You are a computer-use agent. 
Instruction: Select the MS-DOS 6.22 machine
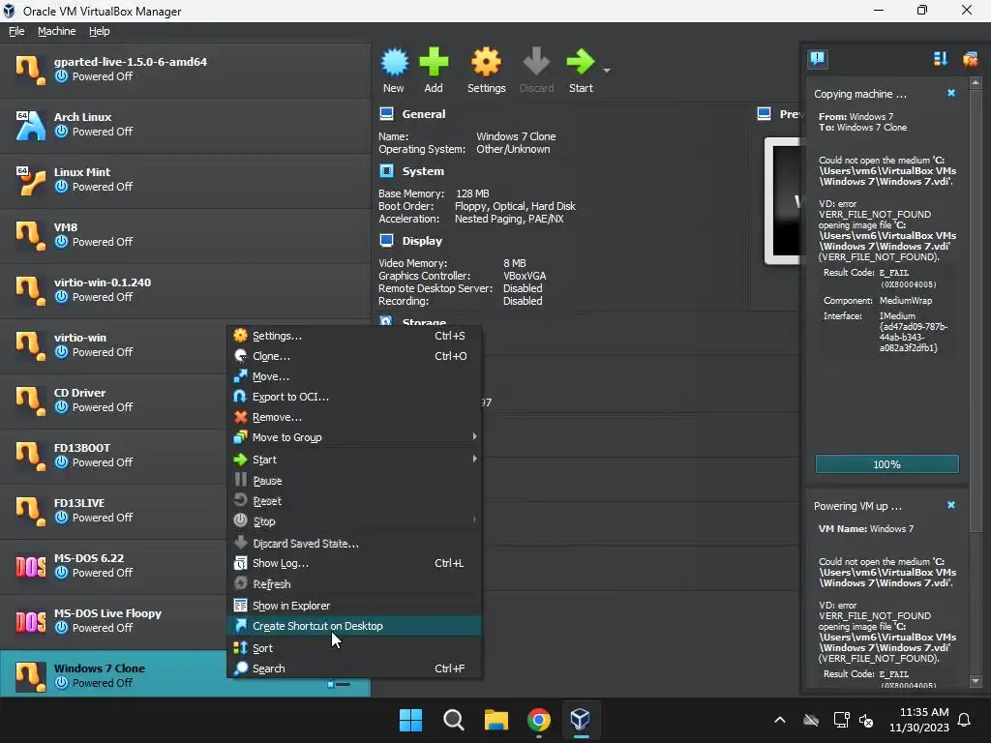click(x=114, y=566)
